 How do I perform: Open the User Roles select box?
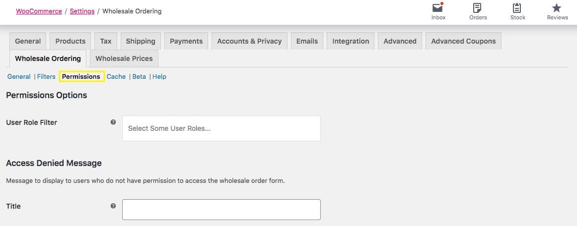pos(221,128)
